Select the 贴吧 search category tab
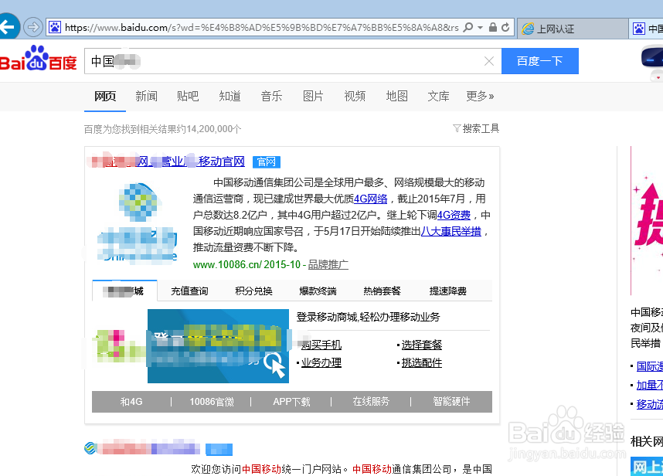 [x=188, y=97]
